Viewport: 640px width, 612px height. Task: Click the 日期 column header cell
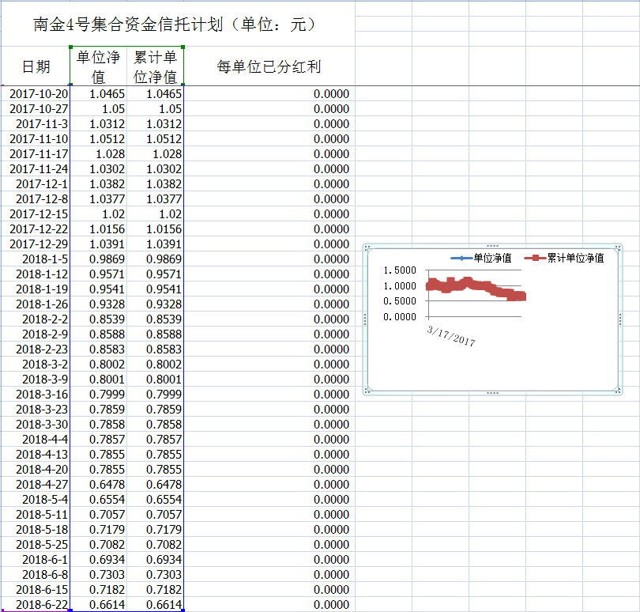coord(35,66)
